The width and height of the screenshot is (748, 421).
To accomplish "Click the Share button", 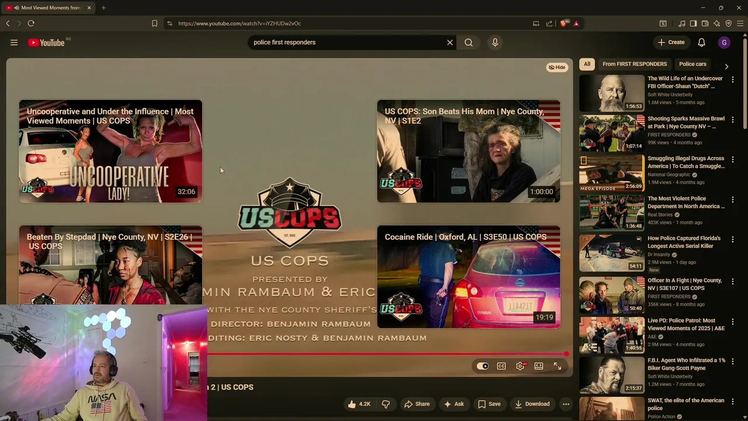I will coord(417,404).
